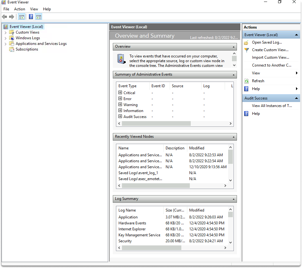Open the Action menu
Screen dimensions: 302x268
pos(19,9)
